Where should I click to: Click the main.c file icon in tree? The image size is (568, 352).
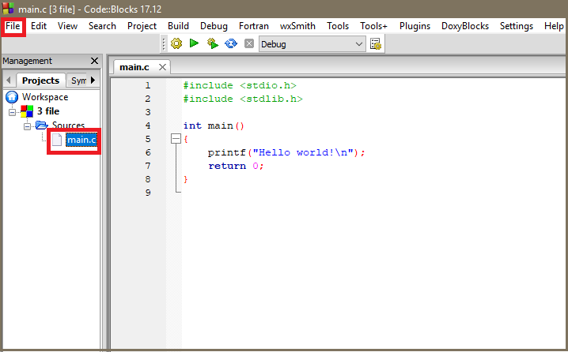pyautogui.click(x=57, y=140)
